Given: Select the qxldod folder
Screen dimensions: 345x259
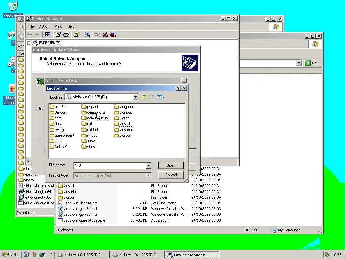Looking at the screenshot, I should click(x=90, y=129).
